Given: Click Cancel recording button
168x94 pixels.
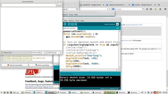Looking at the screenshot, I should tap(15, 65).
